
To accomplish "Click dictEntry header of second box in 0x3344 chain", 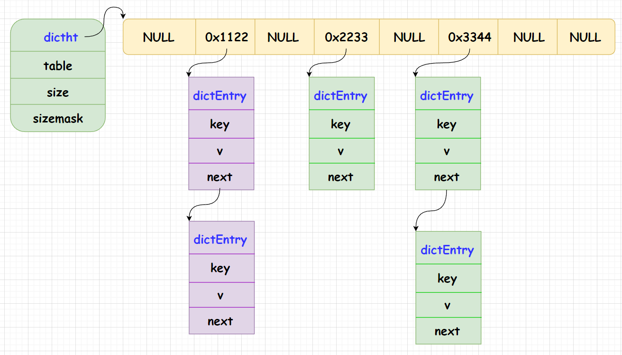I will tap(448, 248).
